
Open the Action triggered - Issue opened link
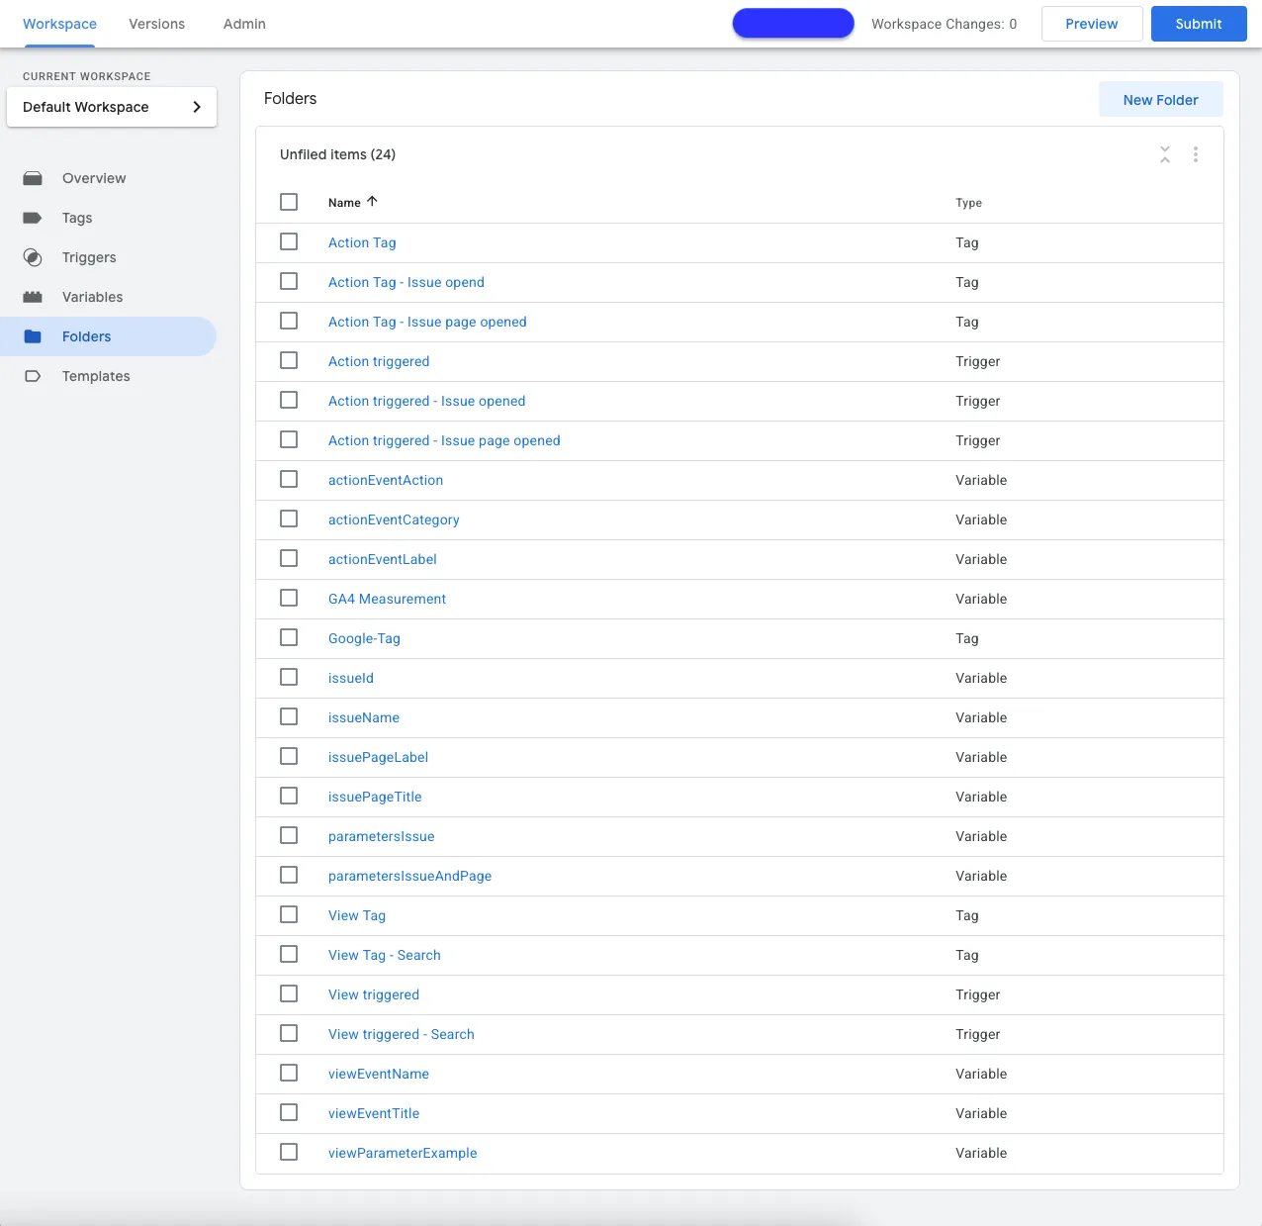tap(426, 401)
